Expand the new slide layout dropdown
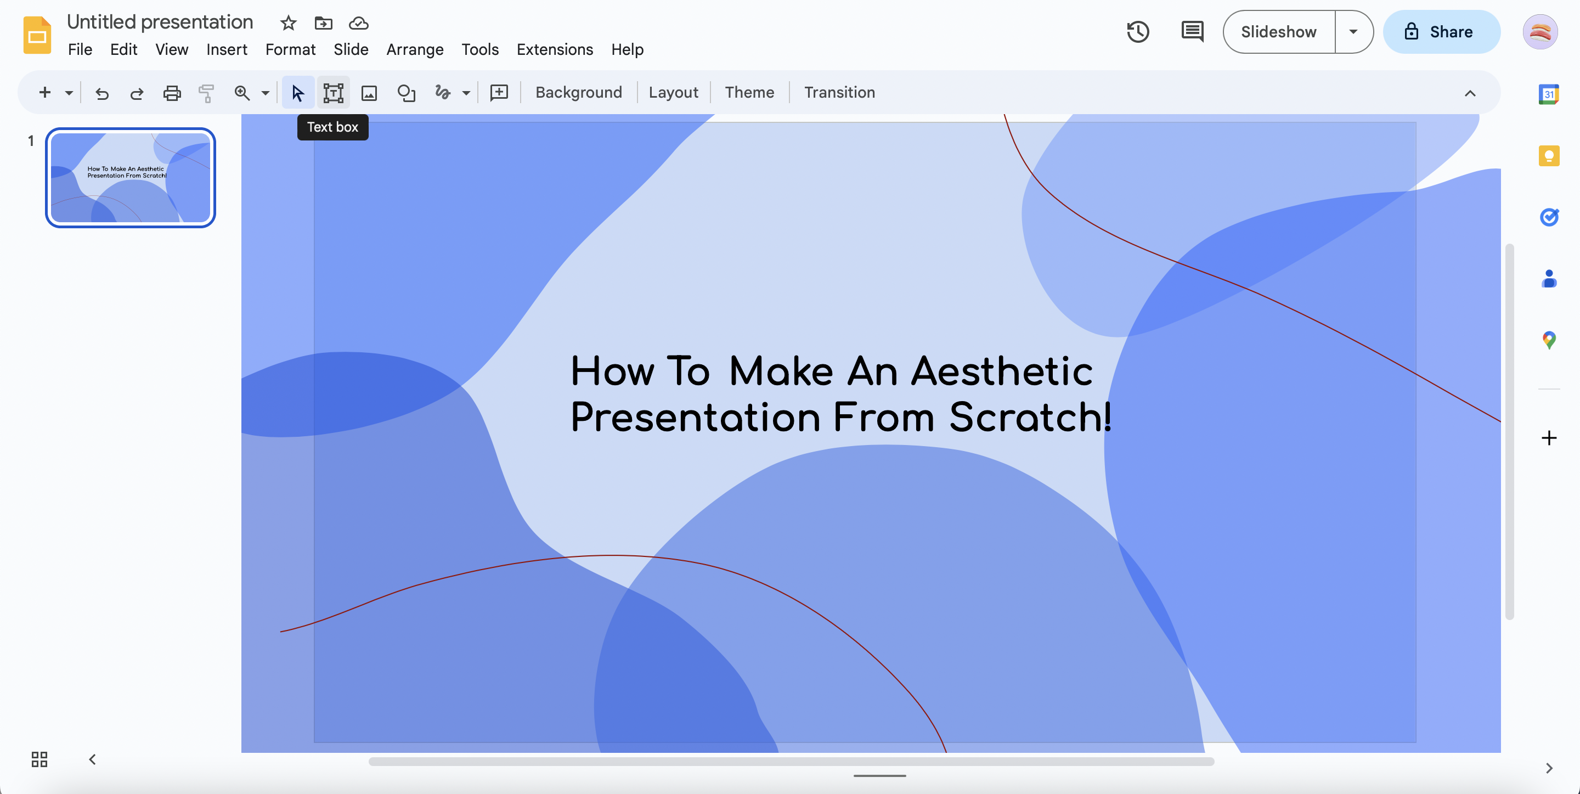 click(69, 93)
